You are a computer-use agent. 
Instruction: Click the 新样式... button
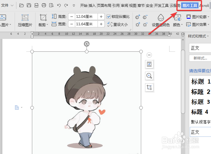200,58
